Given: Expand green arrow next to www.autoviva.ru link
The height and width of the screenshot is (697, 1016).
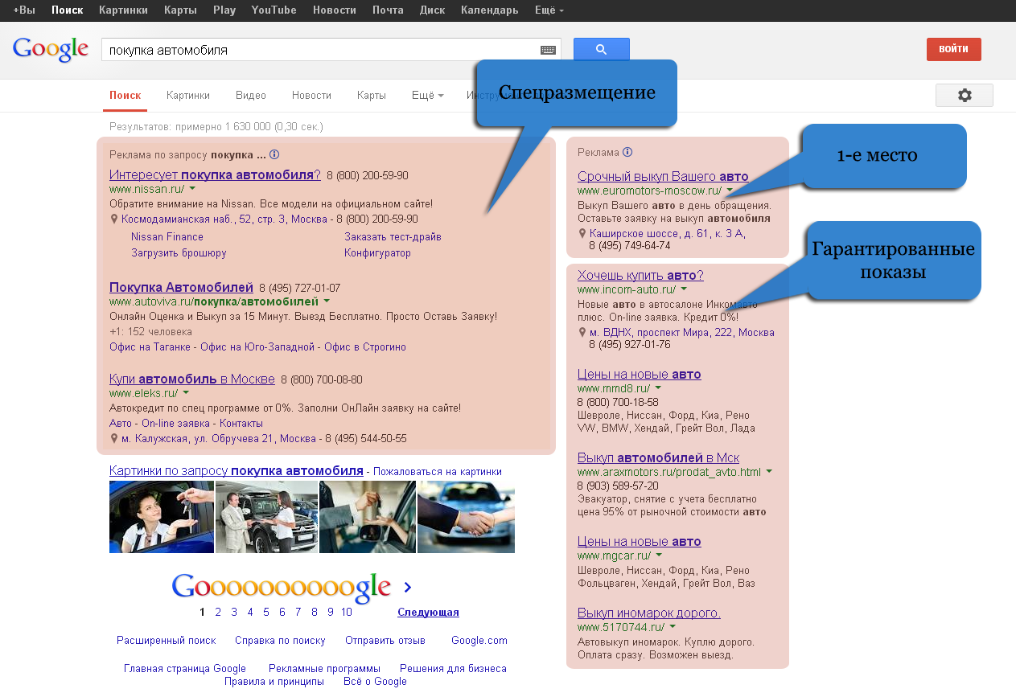Looking at the screenshot, I should pyautogui.click(x=327, y=301).
